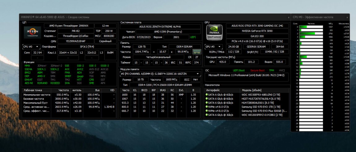The width and height of the screenshot is (356, 152).
Task: Click the NVIDIA GeForce logo
Action: [x=214, y=32]
